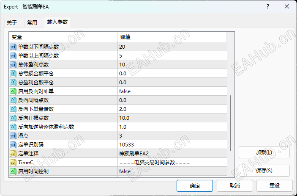Select the 启用时间控制 variable name

[x=33, y=171]
